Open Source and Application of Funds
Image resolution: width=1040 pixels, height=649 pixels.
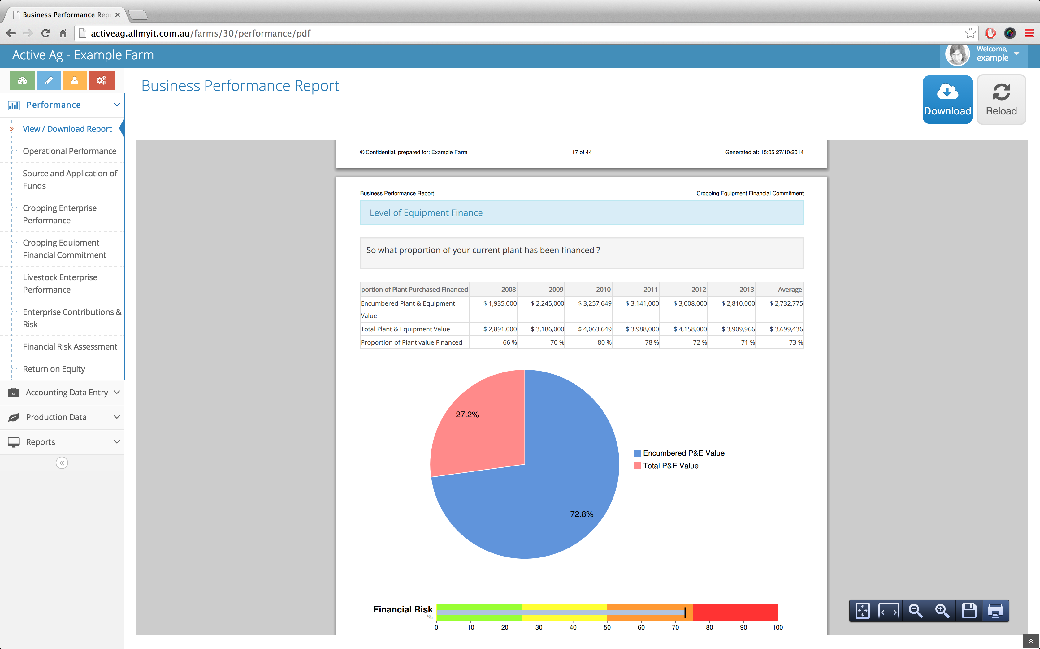coord(70,179)
